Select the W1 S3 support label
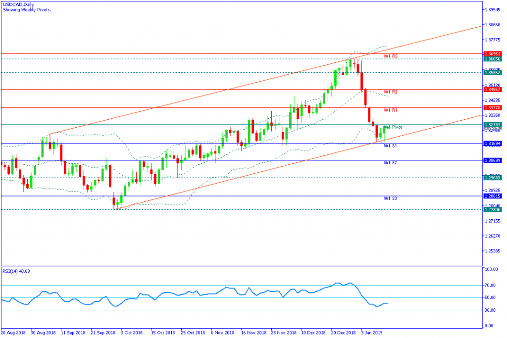The width and height of the screenshot is (507, 338). (391, 198)
